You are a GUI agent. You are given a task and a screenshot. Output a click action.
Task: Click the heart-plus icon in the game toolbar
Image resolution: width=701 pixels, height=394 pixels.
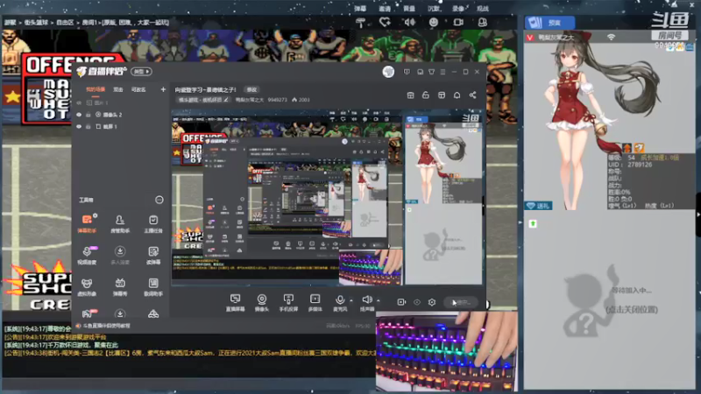[385, 22]
